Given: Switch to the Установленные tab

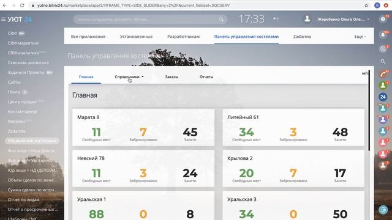Looking at the screenshot, I should pyautogui.click(x=136, y=37).
